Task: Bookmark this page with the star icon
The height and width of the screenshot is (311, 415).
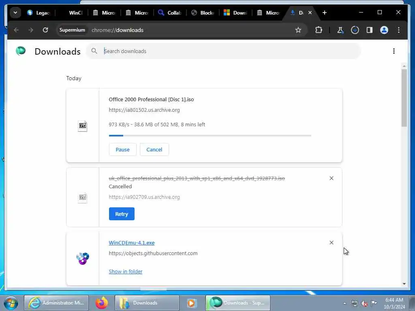Action: (298, 30)
